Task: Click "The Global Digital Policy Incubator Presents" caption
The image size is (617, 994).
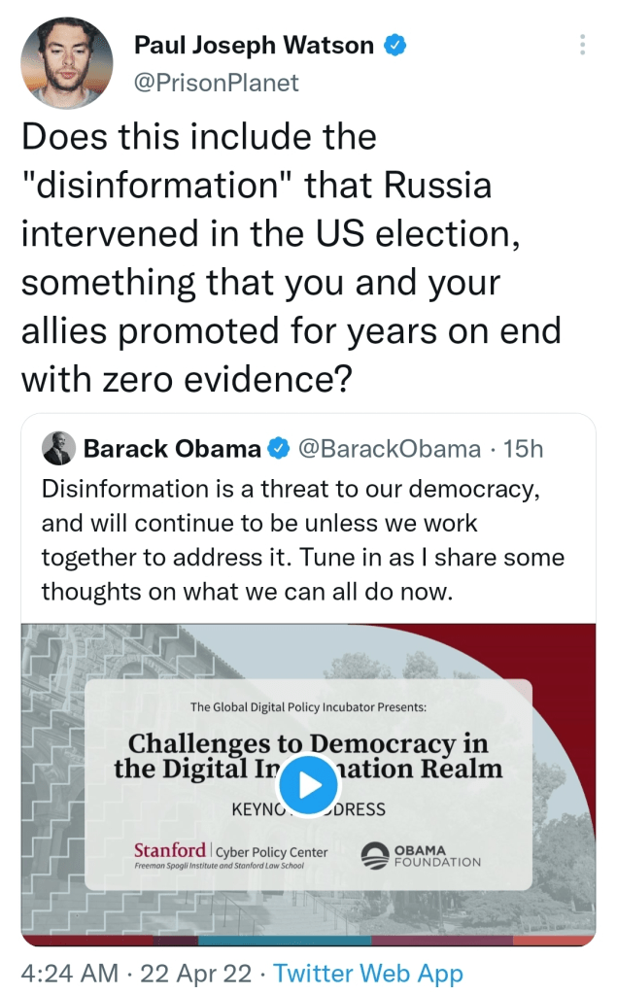Action: click(x=308, y=706)
